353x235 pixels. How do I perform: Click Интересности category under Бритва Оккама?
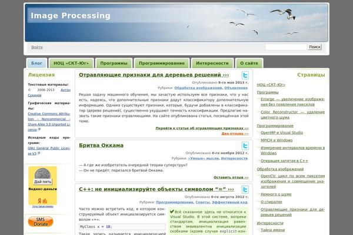(x=234, y=158)
